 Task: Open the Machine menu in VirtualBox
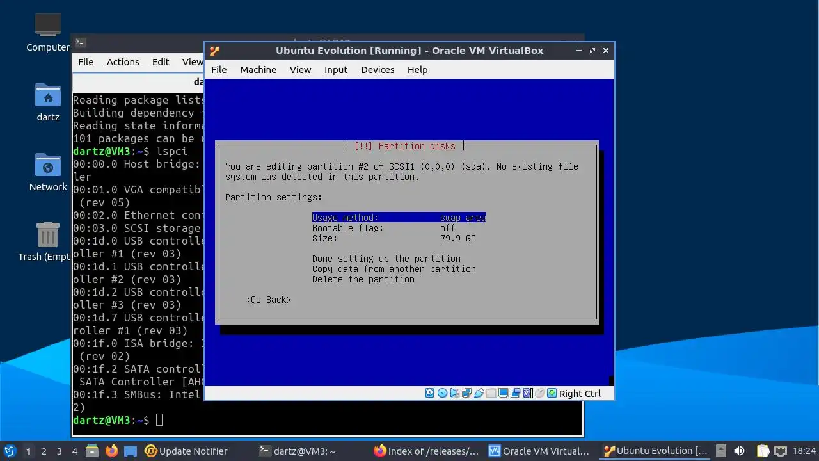pos(258,70)
